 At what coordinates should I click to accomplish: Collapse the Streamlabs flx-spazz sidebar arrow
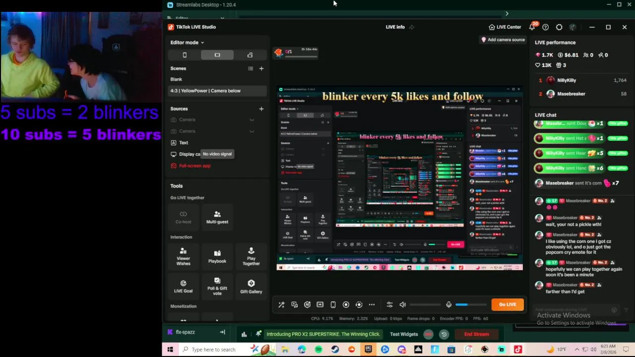[222, 332]
